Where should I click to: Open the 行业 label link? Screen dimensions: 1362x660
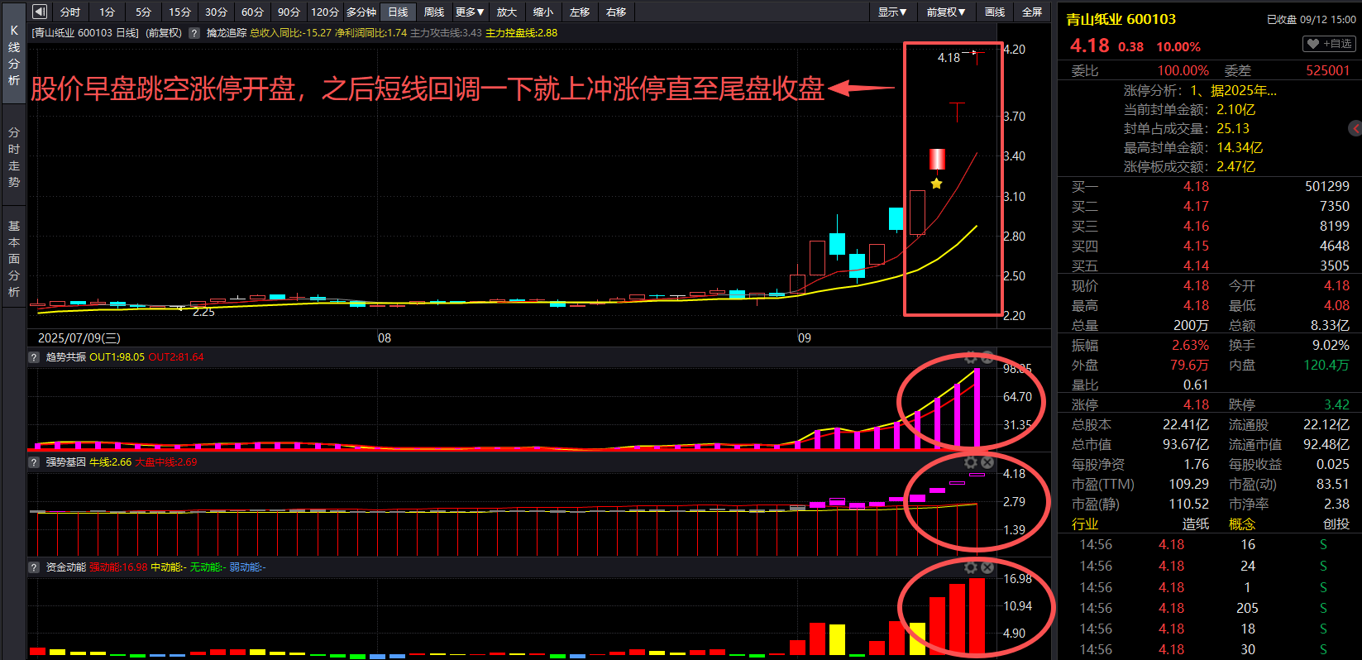(1085, 524)
